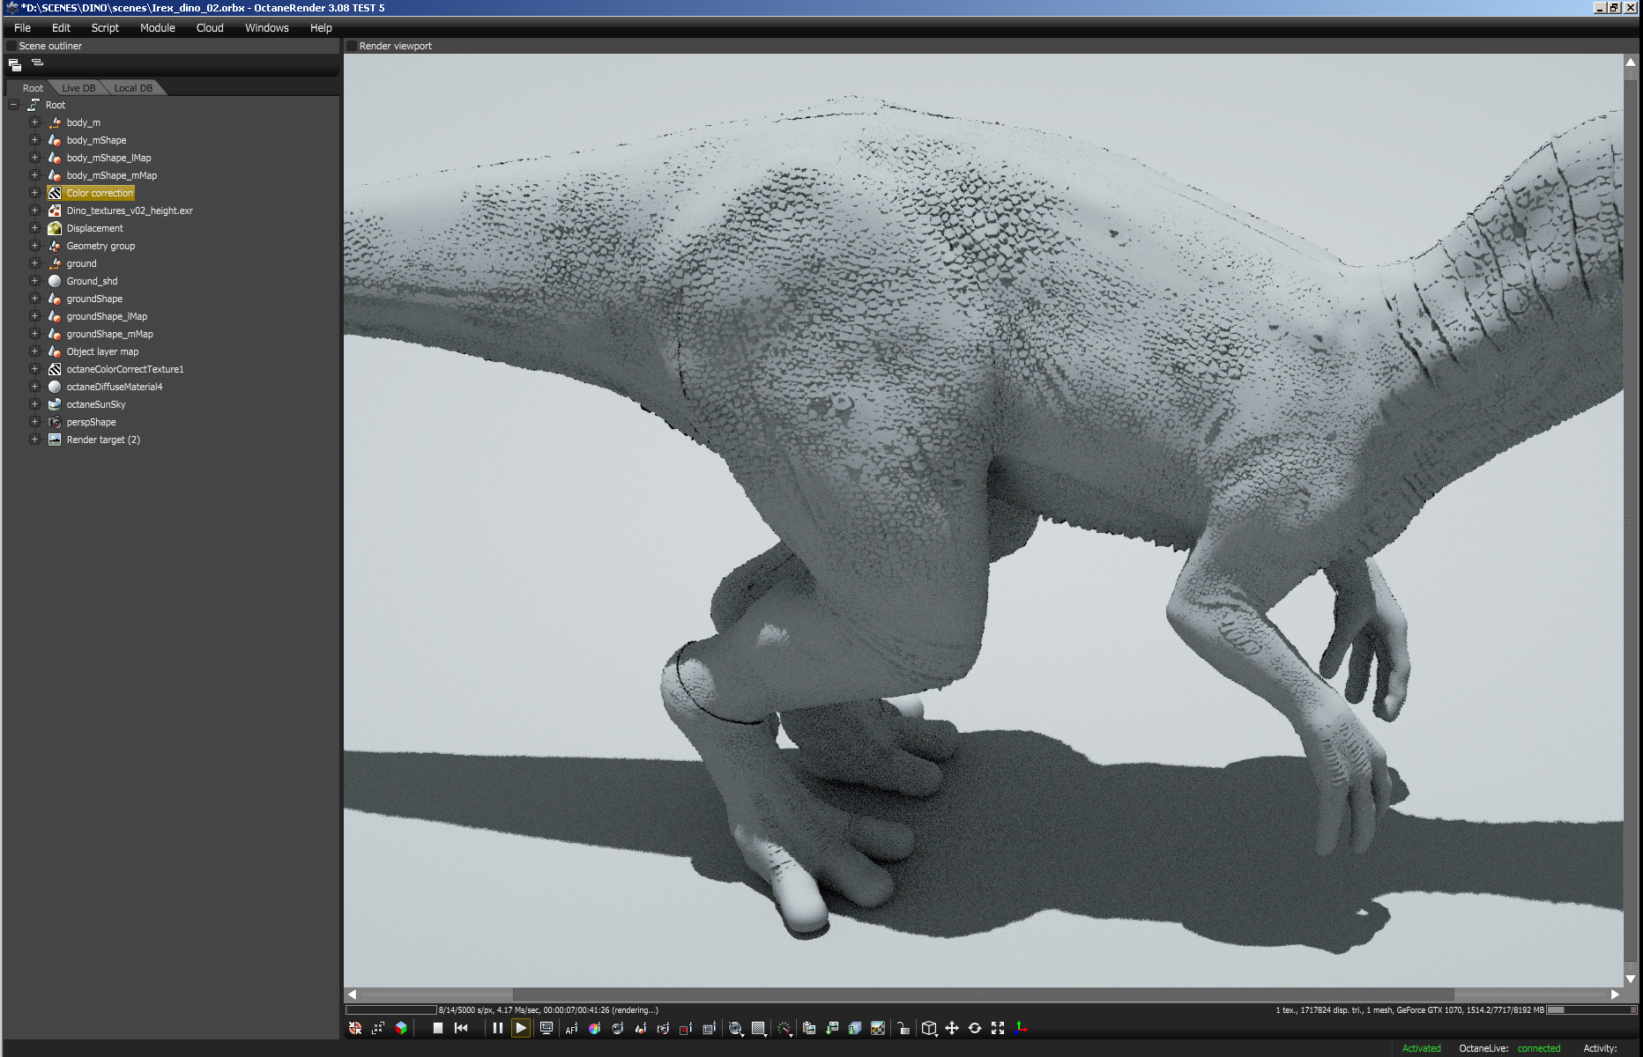Select the perspShape camera item
Viewport: 1643px width, 1057px height.
click(x=91, y=422)
